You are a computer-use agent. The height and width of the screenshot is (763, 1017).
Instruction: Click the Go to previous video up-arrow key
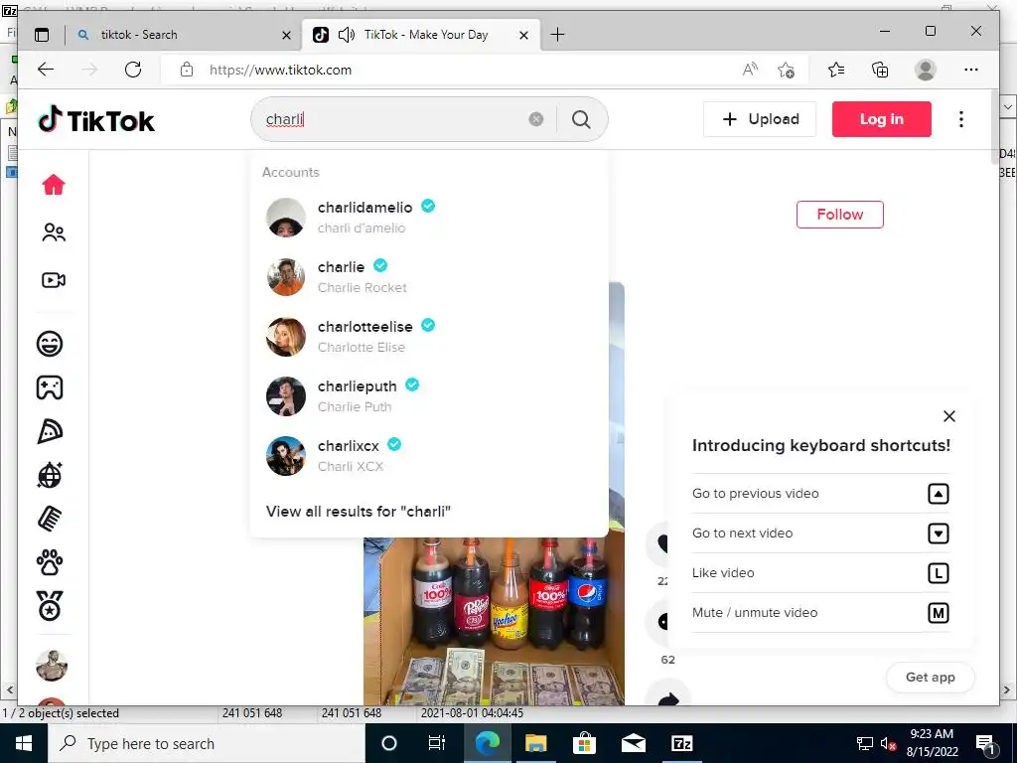click(x=938, y=494)
